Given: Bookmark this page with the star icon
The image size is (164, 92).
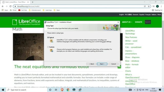Looking at the screenshot, I should (149, 6).
